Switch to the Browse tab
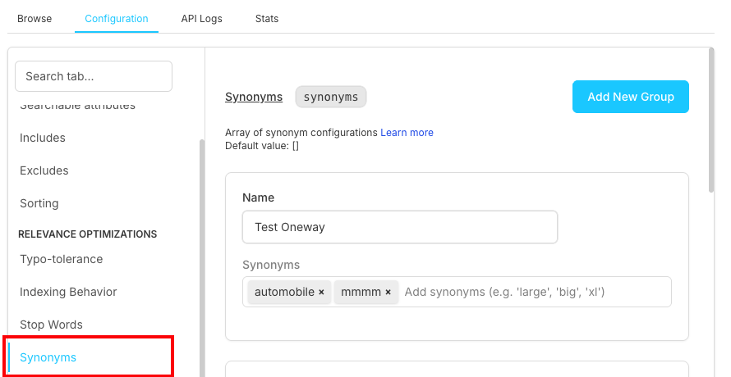Image resolution: width=731 pixels, height=377 pixels. pyautogui.click(x=34, y=19)
